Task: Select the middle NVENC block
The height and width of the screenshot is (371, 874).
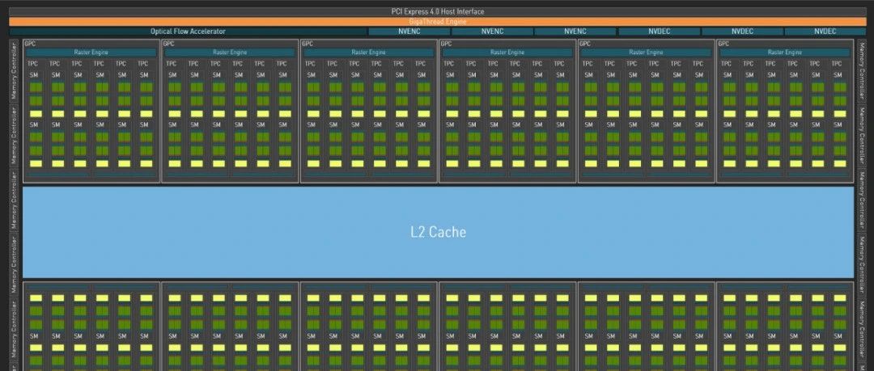Action: click(492, 32)
